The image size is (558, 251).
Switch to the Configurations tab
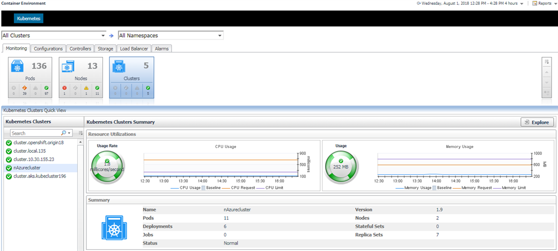point(48,49)
